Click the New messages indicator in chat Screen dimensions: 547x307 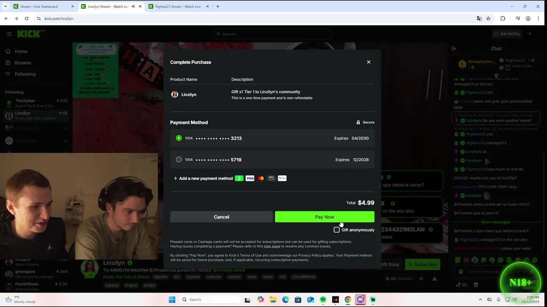(495, 222)
